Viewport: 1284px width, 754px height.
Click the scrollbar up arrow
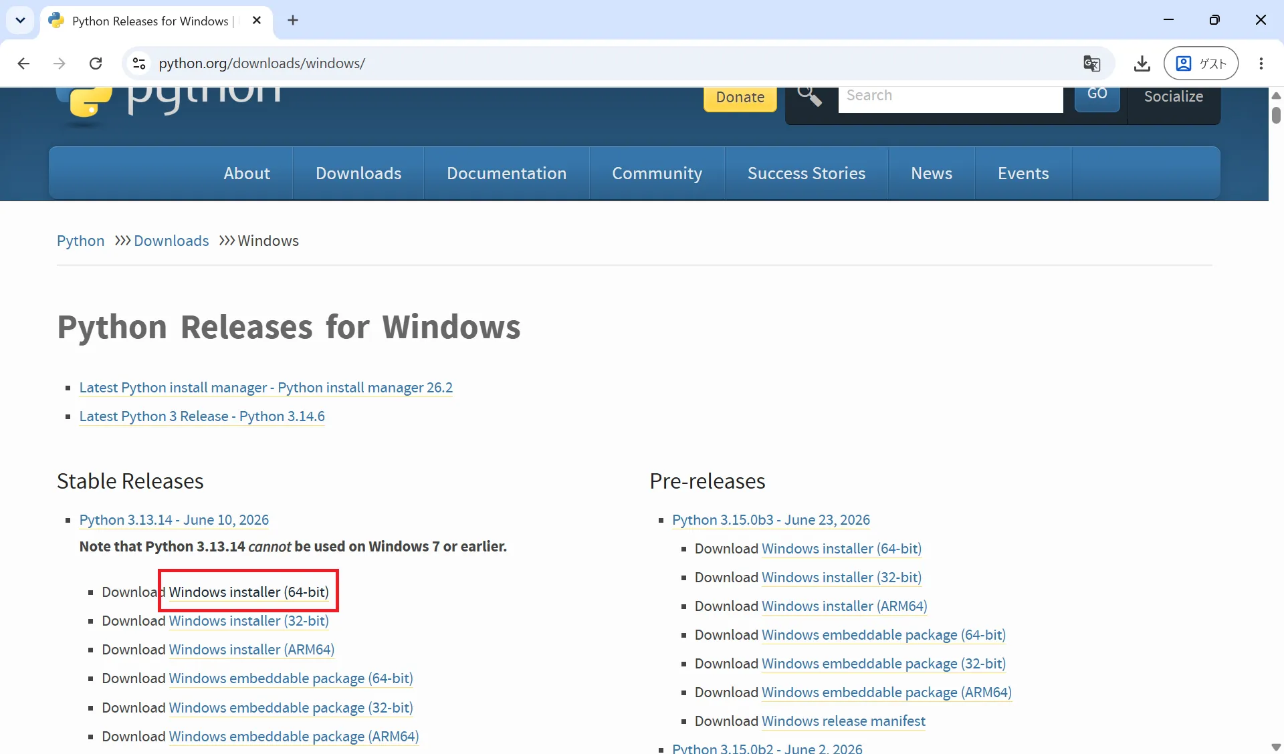pos(1276,96)
